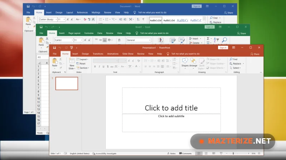Click Cut scissors icon in PowerPoint clipboard group
Image resolution: width=286 pixels, height=160 pixels.
(x=60, y=59)
